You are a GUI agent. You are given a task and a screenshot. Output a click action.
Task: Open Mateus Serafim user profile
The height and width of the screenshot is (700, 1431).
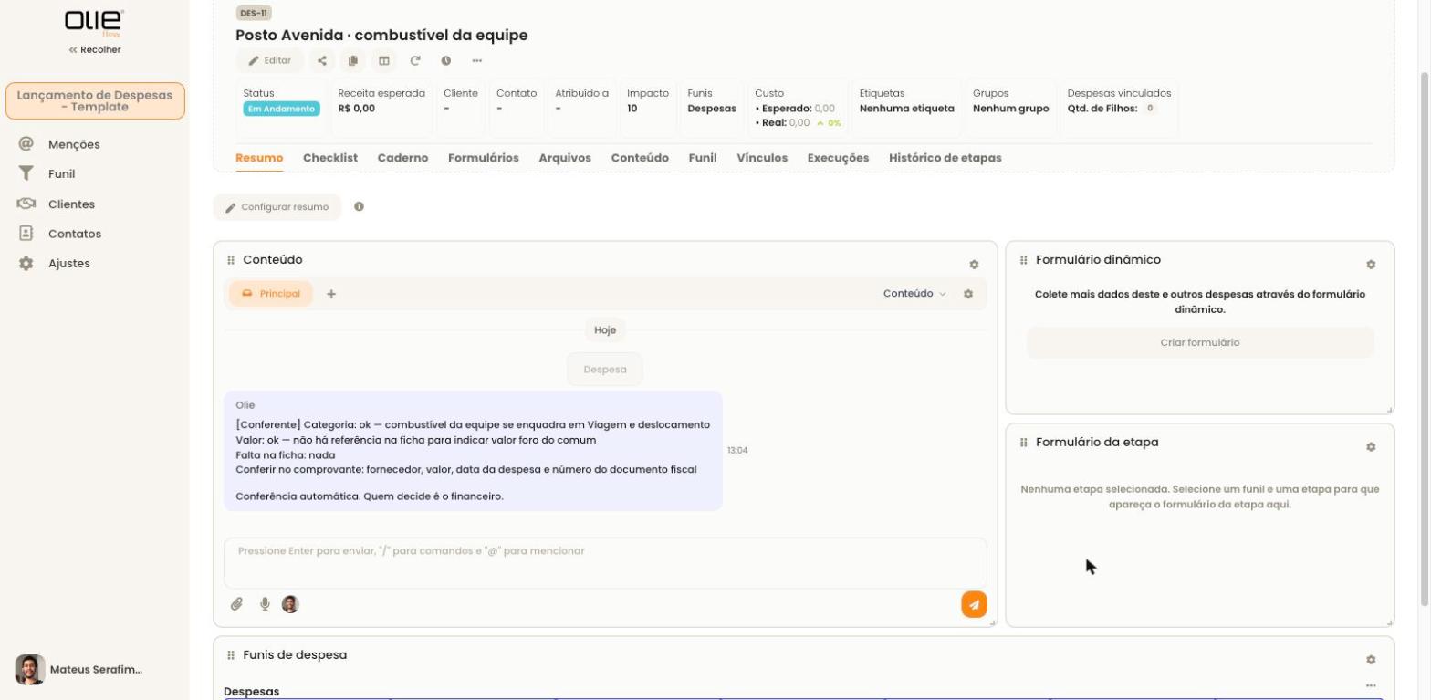(x=79, y=670)
